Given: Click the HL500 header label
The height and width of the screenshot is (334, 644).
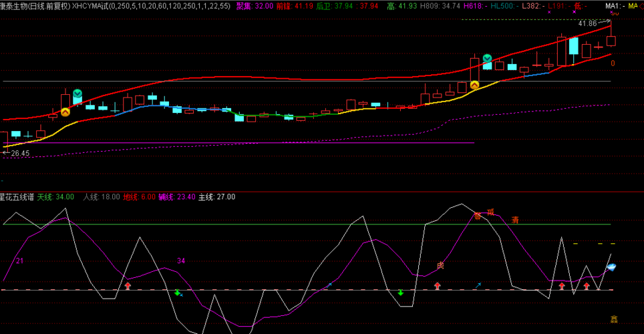Looking at the screenshot, I should pos(504,6).
